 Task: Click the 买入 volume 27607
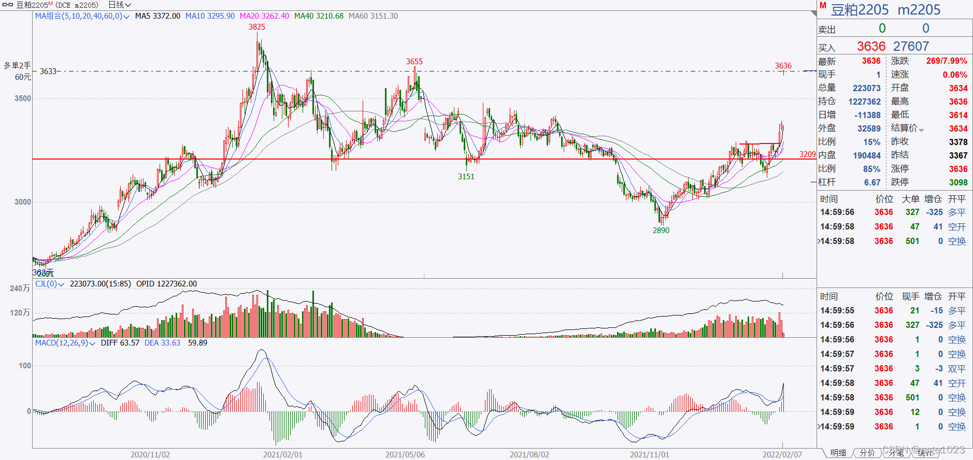[911, 46]
